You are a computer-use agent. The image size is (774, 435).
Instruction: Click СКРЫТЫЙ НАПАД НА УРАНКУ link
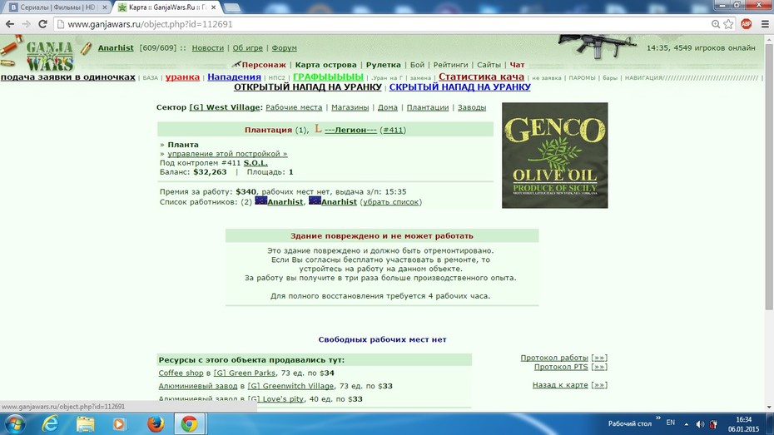(460, 87)
